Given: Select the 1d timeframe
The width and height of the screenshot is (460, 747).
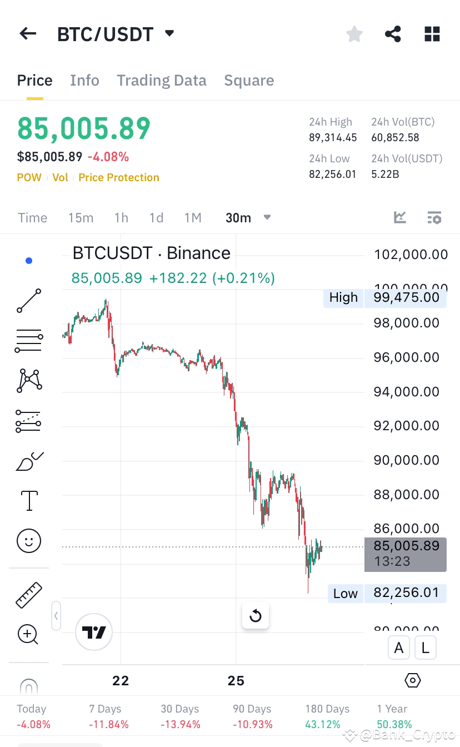Looking at the screenshot, I should [156, 217].
